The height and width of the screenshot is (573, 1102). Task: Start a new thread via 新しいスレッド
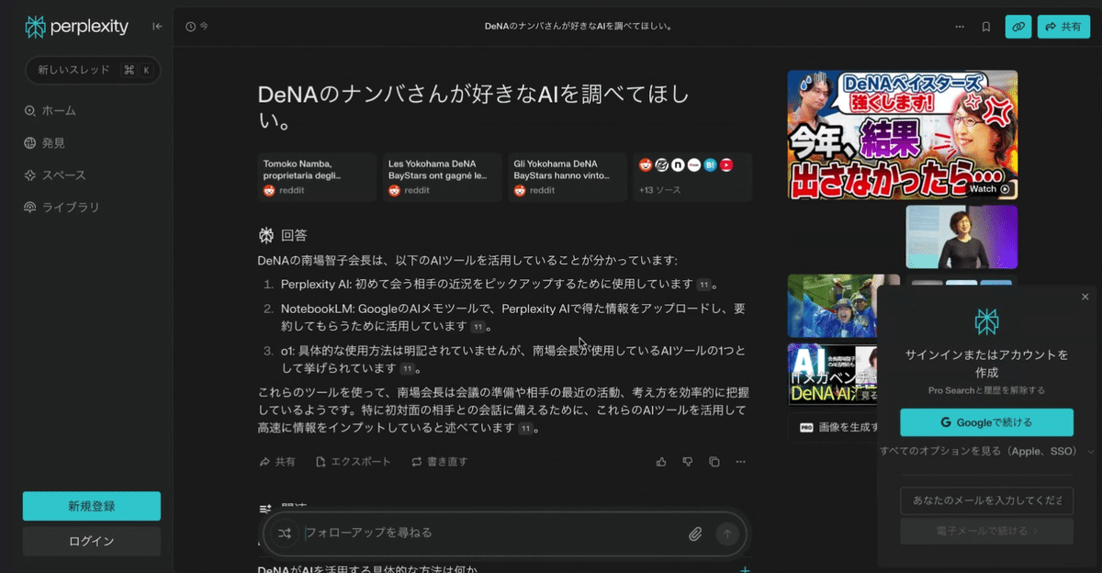tap(92, 70)
